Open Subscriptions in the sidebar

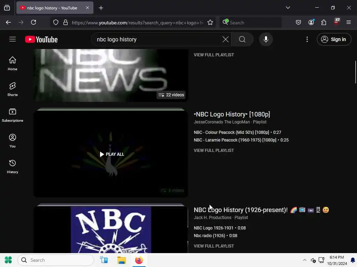pyautogui.click(x=13, y=115)
